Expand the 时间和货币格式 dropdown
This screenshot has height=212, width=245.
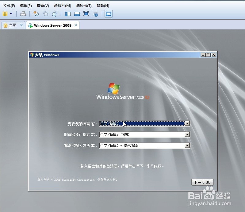(x=187, y=134)
